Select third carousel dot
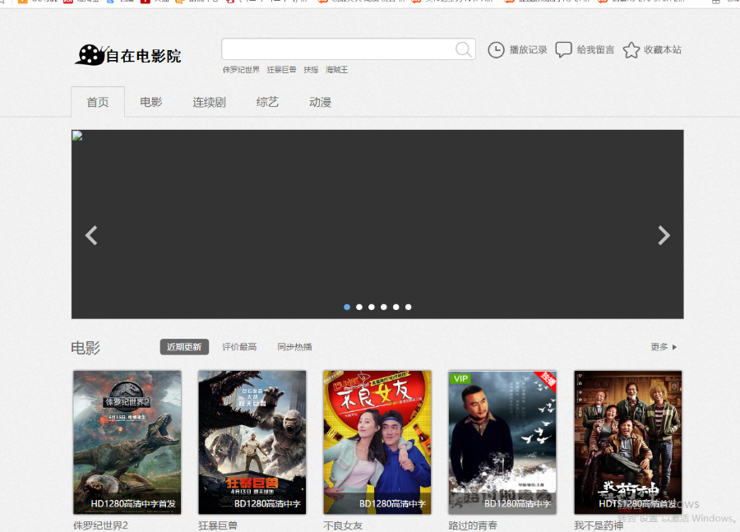 372,308
